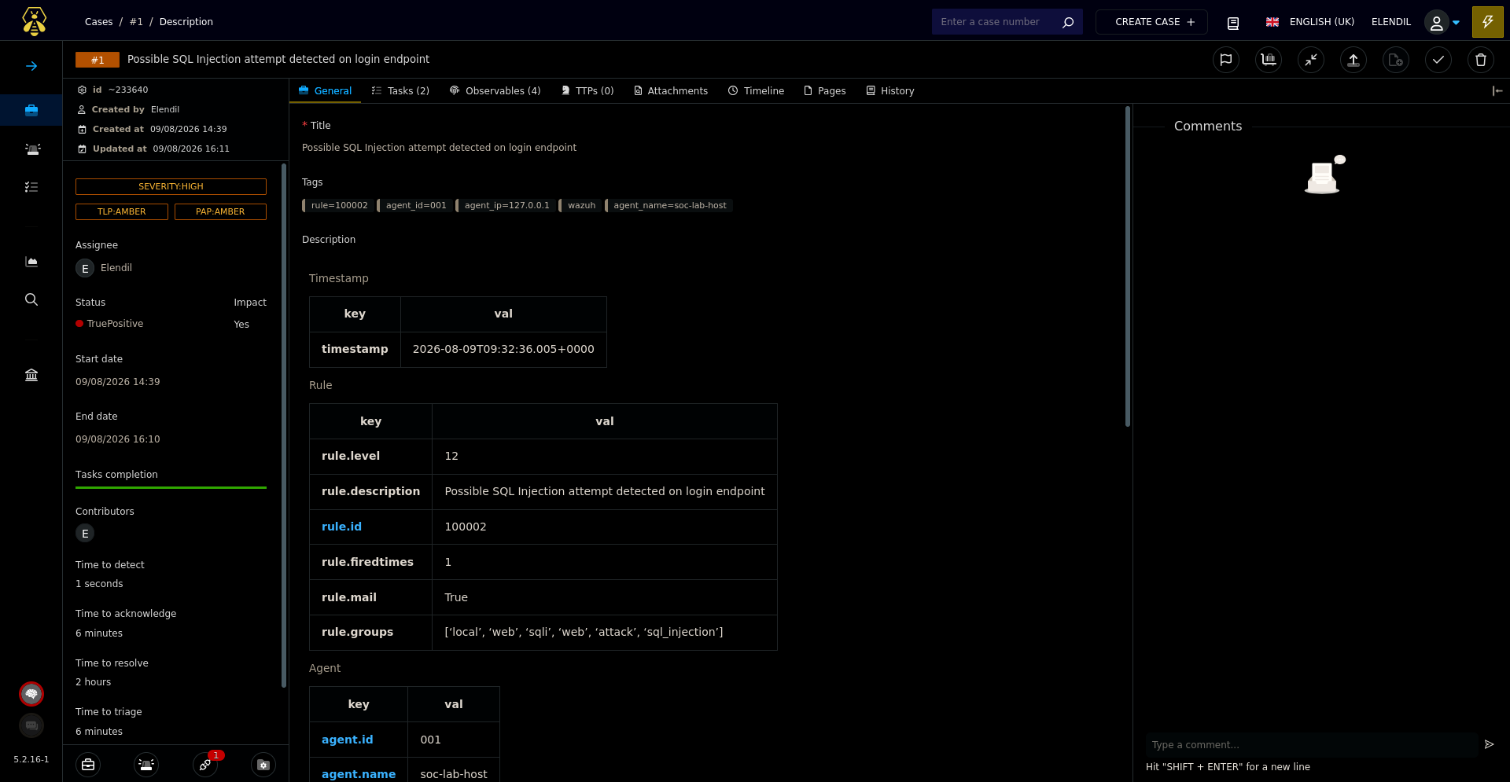The height and width of the screenshot is (782, 1510).
Task: Go to Cases in the breadcrumb
Action: (99, 22)
